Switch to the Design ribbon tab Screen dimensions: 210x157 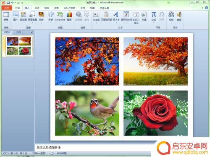coord(37,8)
